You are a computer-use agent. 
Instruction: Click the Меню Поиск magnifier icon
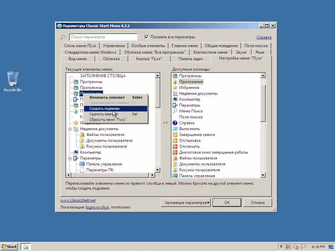175,111
